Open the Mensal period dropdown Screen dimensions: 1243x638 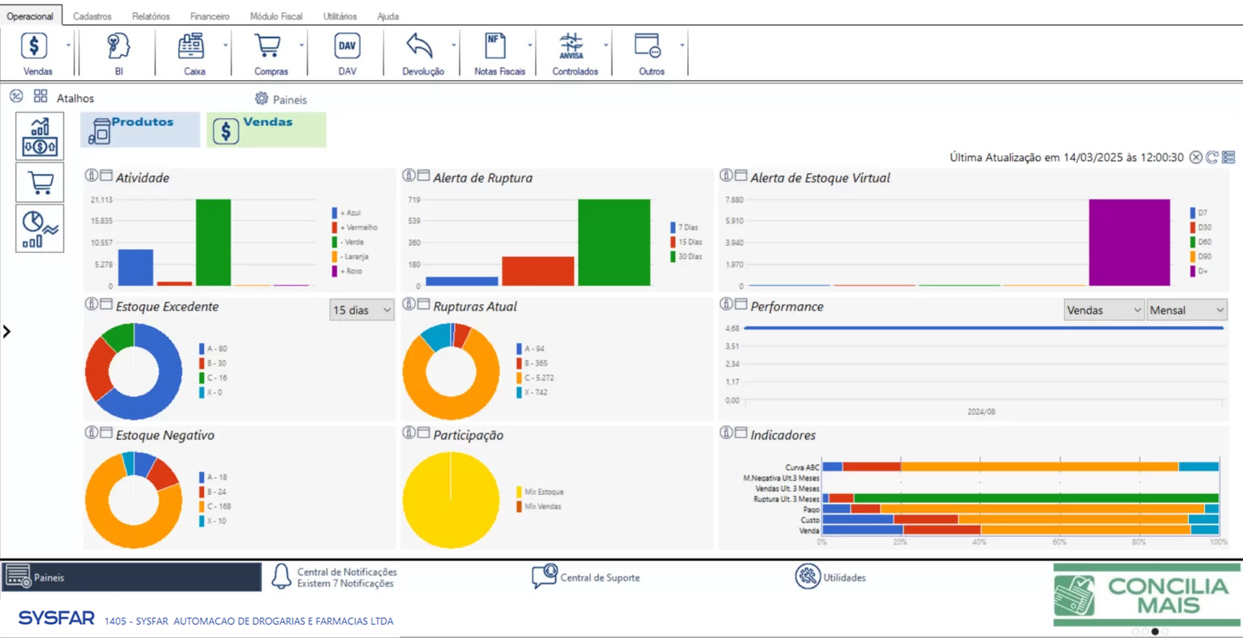pos(1186,311)
